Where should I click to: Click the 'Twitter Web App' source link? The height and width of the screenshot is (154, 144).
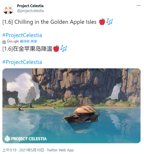tap(60, 150)
